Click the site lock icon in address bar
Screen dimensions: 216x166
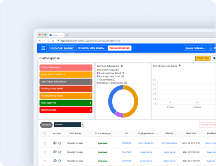(x=58, y=41)
